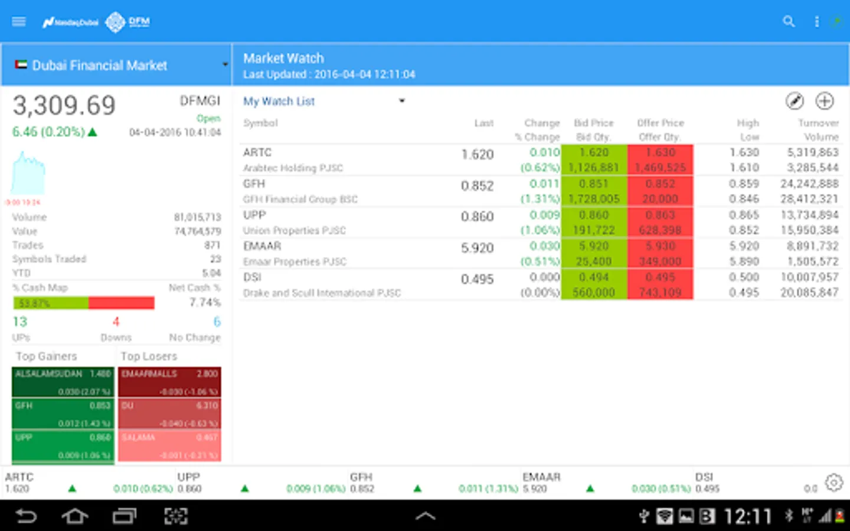The width and height of the screenshot is (850, 531).
Task: Tap the UAE flag icon
Action: click(21, 65)
